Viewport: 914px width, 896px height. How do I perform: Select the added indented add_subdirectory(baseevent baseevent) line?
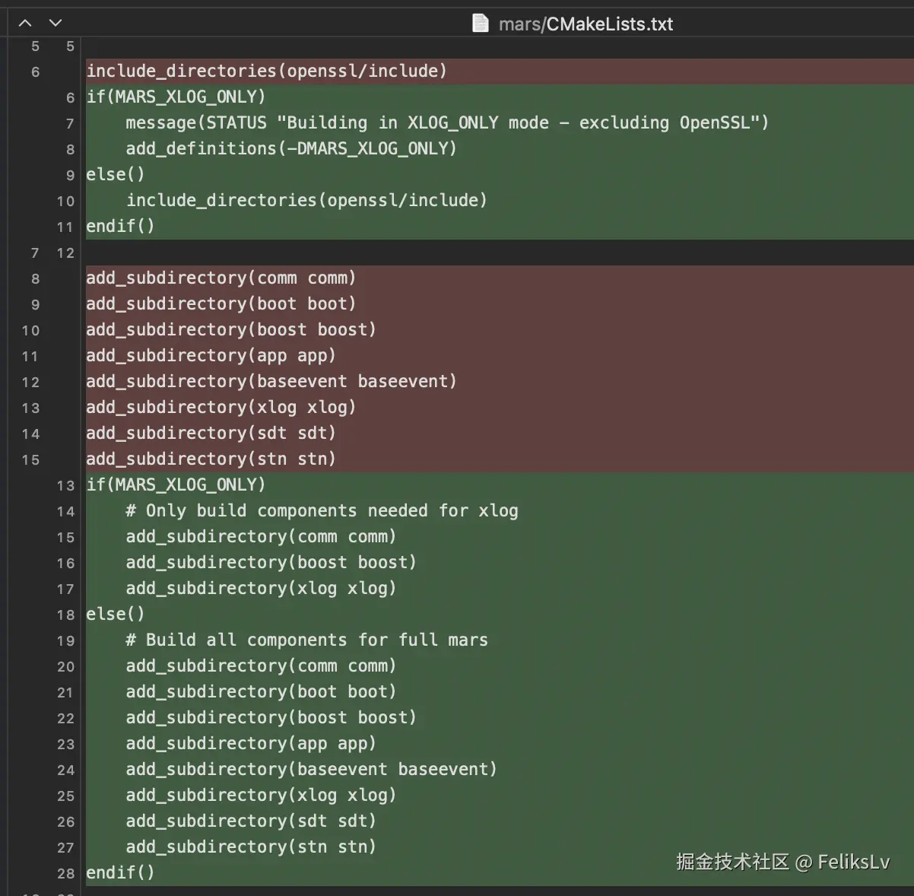311,770
